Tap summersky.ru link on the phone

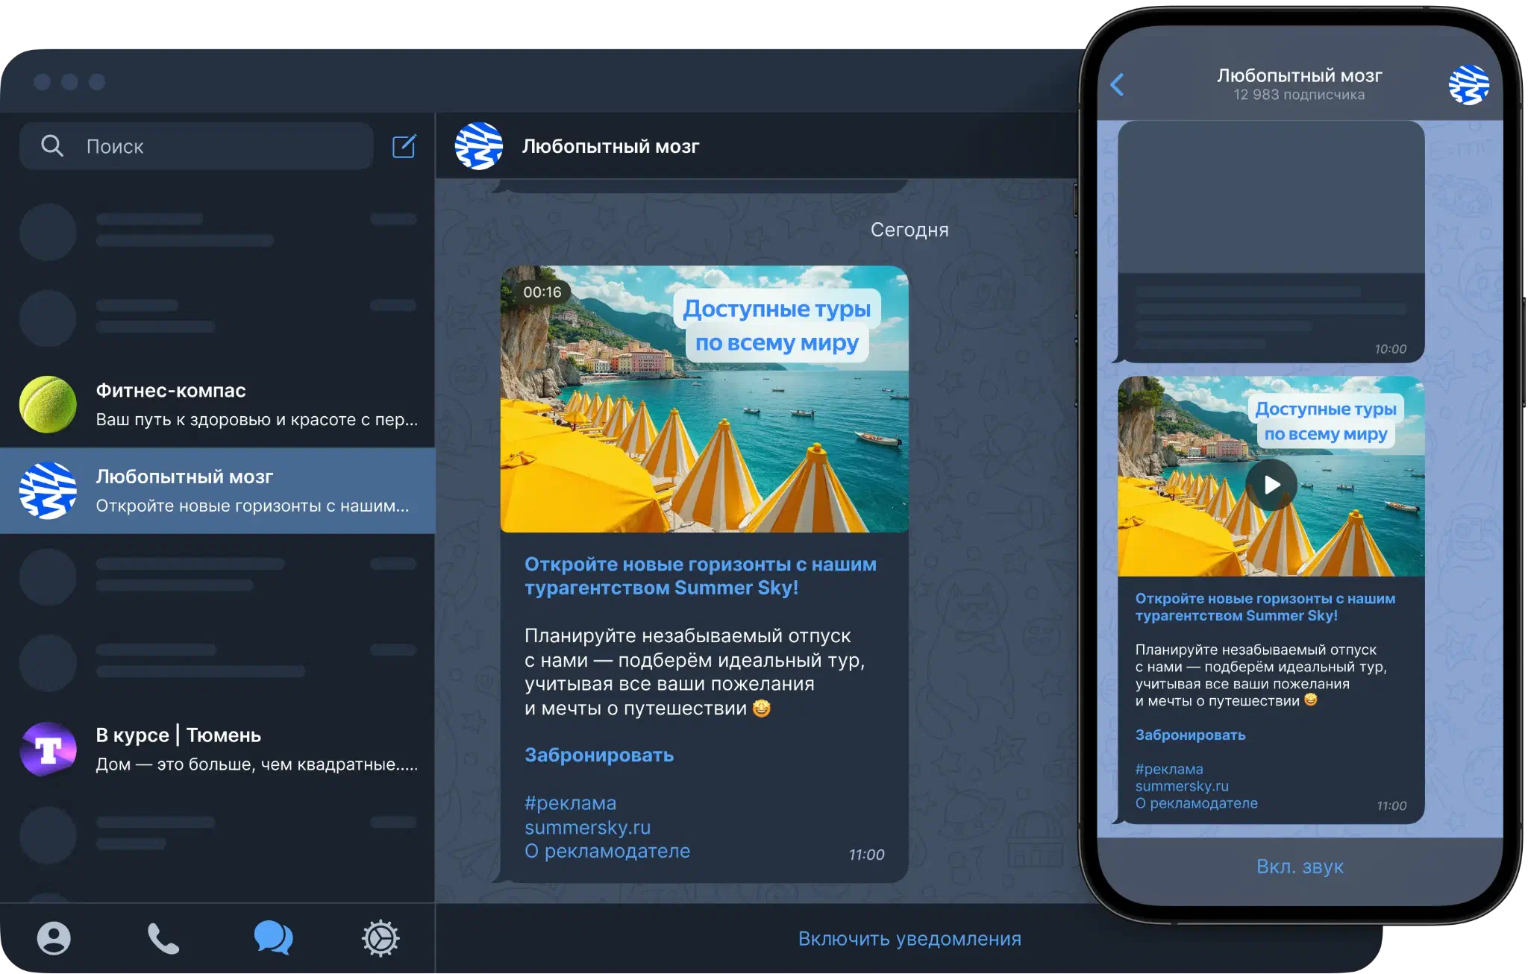pos(1182,786)
